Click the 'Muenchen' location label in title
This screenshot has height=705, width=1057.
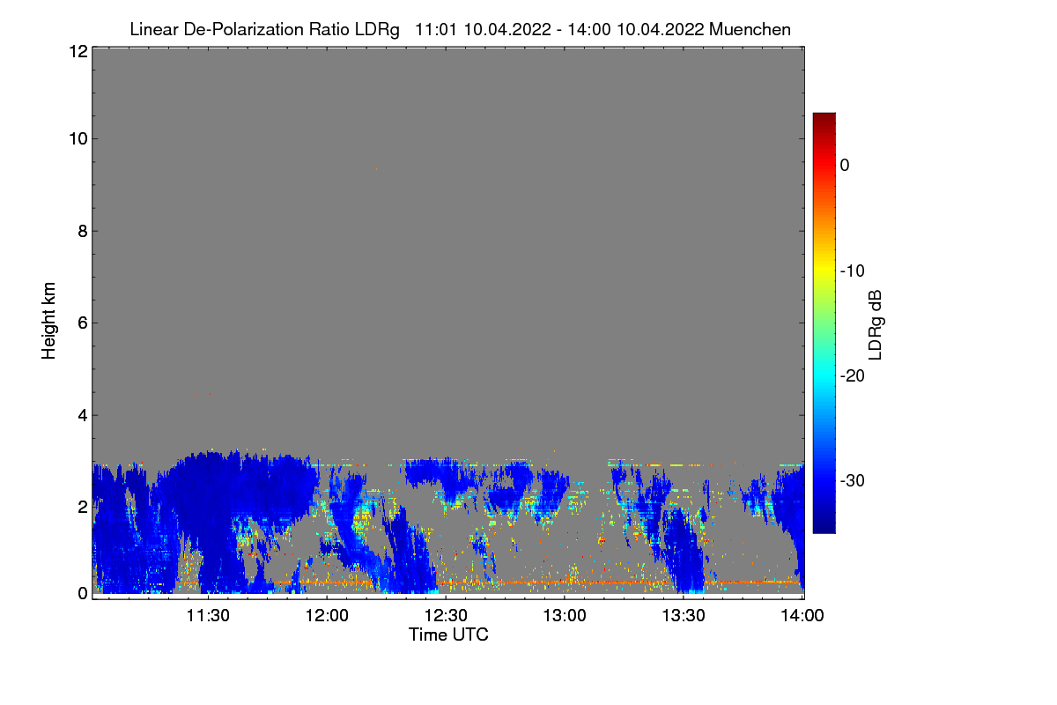click(x=750, y=29)
